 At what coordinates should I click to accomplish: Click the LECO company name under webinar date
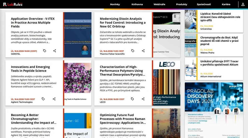103,102
